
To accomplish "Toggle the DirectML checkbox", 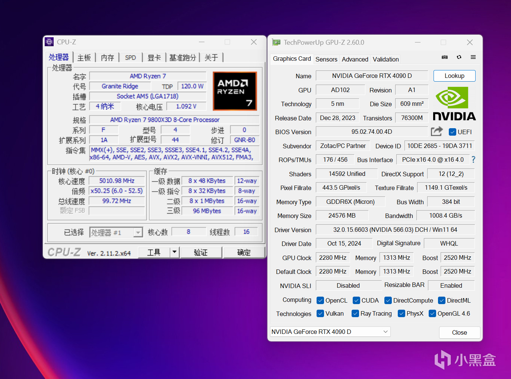I will pyautogui.click(x=442, y=300).
